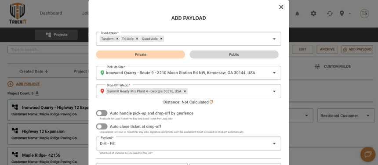Expand the Truck types dropdown
Screen dimensions: 378x165
(274, 39)
